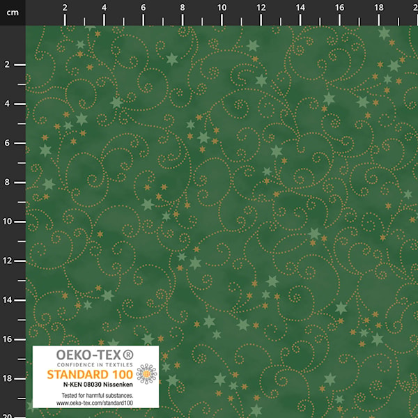Click the 10 mark on horizontal ruler
This screenshot has width=418, height=418.
[222, 8]
